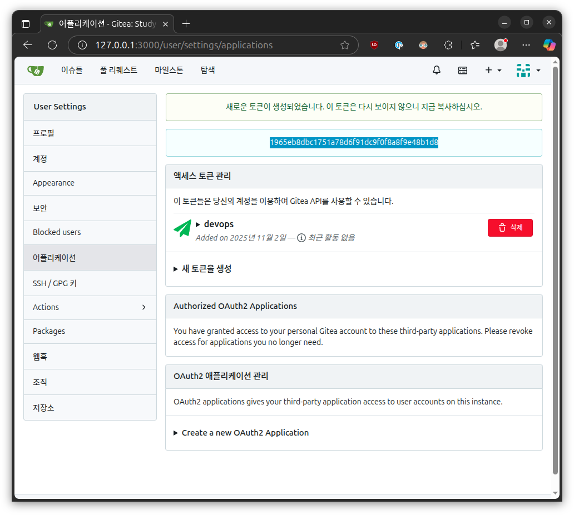574x515 pixels.
Task: Open 풀 리퀘스트 in the top navigation
Action: tap(118, 70)
